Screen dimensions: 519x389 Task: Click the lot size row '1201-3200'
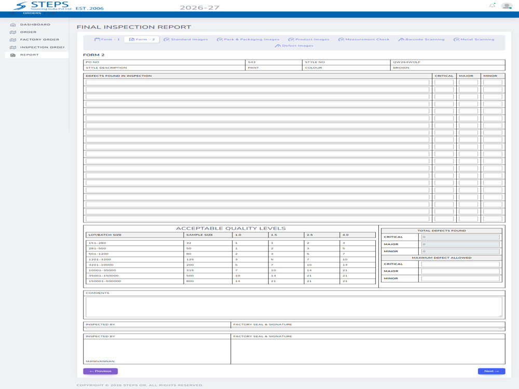[100, 260]
